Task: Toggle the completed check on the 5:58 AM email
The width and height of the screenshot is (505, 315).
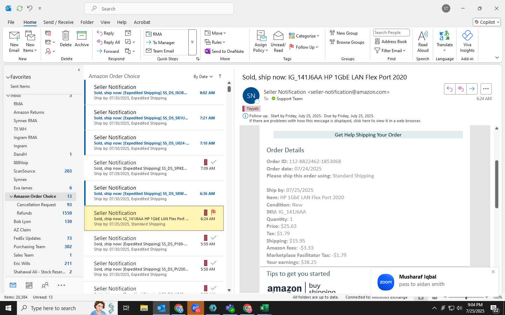Action: pos(213,263)
